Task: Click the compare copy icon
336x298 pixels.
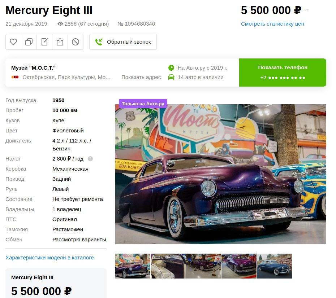Action: [29, 42]
